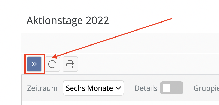Click the empty gray bar below the title

tap(120, 43)
